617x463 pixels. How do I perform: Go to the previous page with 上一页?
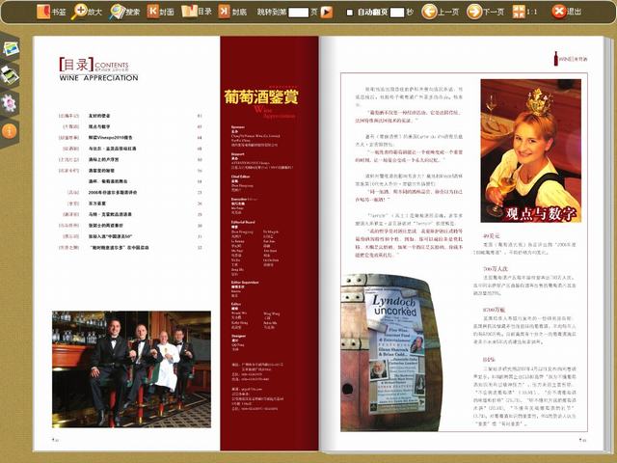(x=441, y=12)
